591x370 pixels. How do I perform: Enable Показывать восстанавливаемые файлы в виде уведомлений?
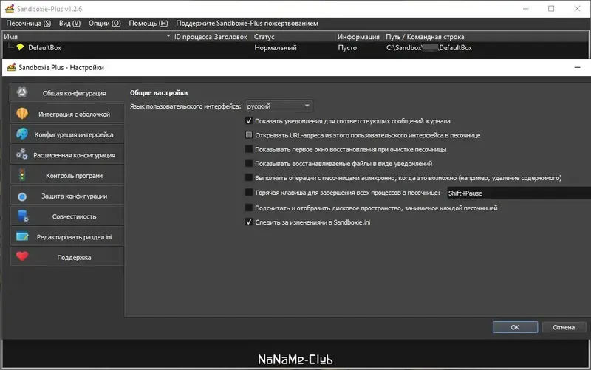249,163
